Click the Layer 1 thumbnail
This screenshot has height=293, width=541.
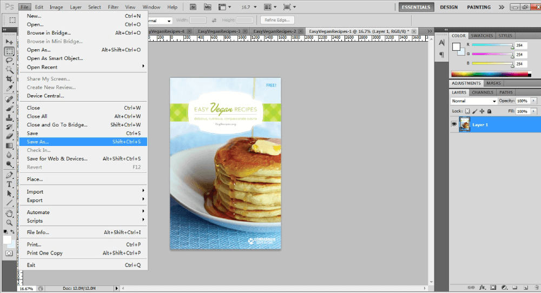[465, 124]
